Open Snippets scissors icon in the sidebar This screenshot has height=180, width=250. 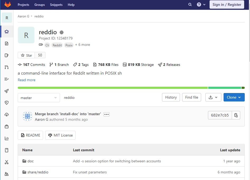pyautogui.click(x=7, y=162)
